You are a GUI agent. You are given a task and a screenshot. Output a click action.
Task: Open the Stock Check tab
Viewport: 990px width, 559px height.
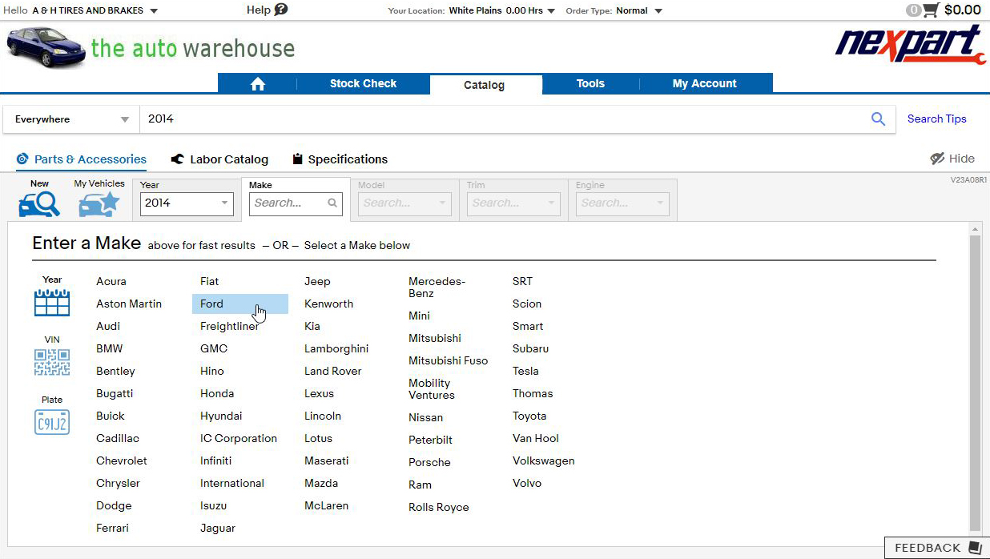coord(363,83)
